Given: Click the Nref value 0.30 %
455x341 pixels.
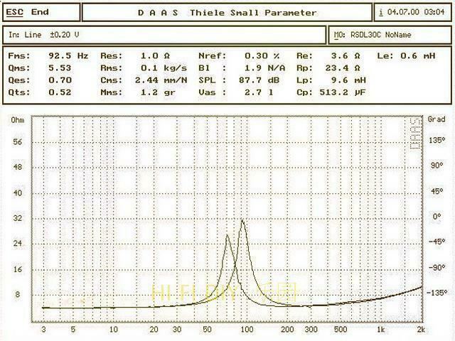Looking at the screenshot, I should (x=262, y=55).
